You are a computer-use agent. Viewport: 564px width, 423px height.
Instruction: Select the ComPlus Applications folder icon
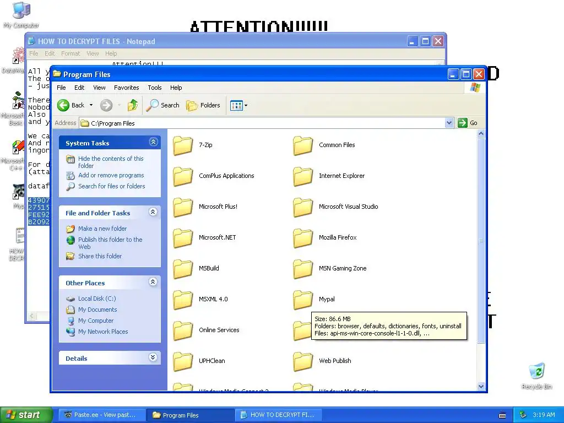point(183,177)
